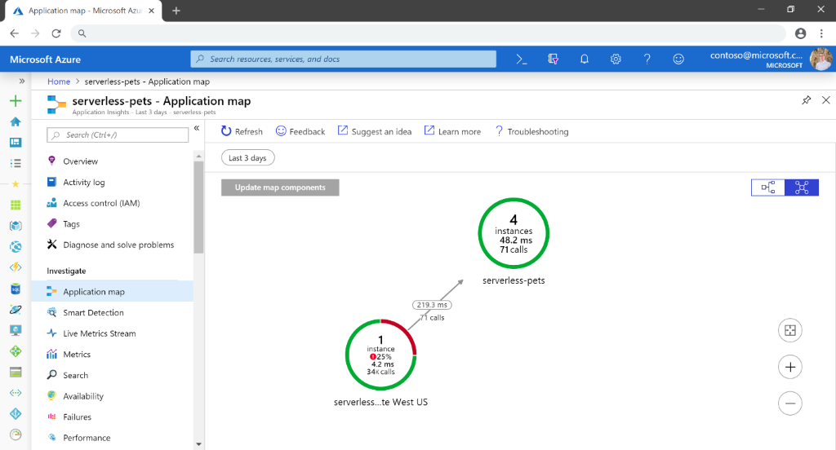Open the Azure Cosmos DB planet icon
836x450 pixels.
[x=16, y=310]
